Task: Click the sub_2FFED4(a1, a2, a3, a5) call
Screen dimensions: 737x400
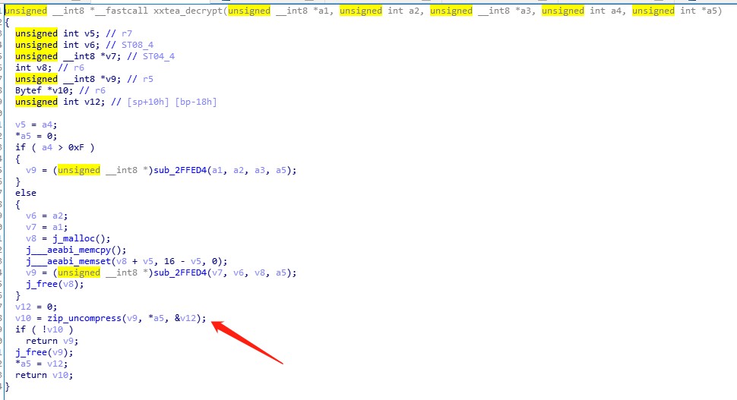Action: point(225,171)
